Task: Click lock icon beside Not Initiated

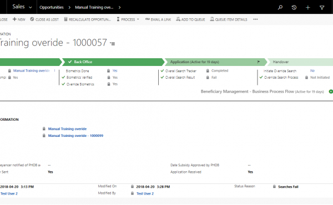Action: [x=307, y=78]
